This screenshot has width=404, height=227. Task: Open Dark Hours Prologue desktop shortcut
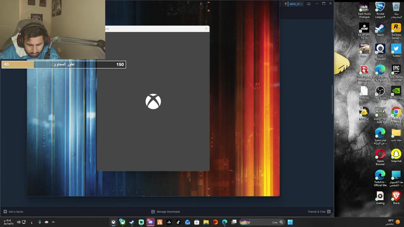pos(364,10)
